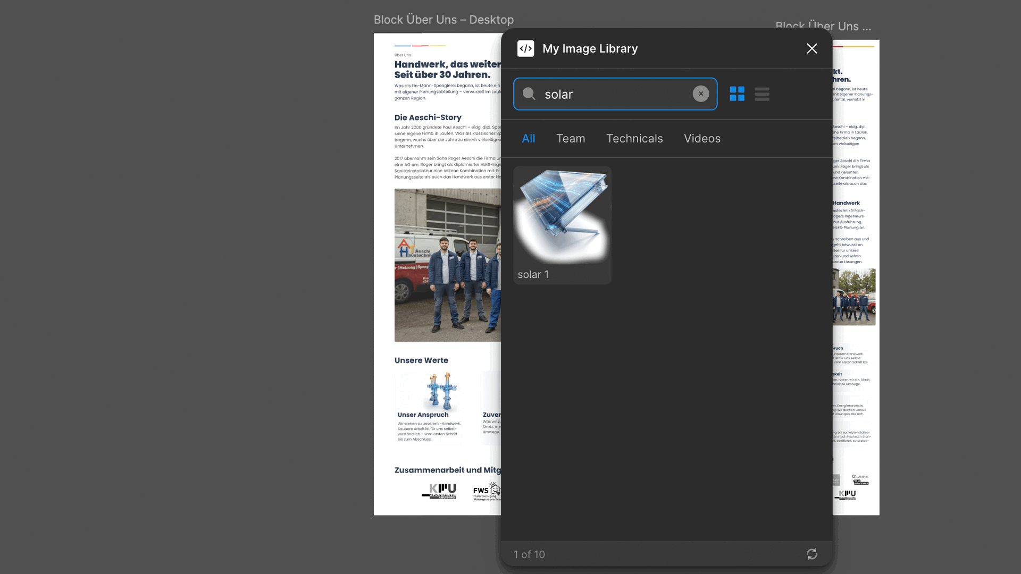The width and height of the screenshot is (1021, 574).
Task: Switch to the Technicals tab
Action: [x=634, y=138]
